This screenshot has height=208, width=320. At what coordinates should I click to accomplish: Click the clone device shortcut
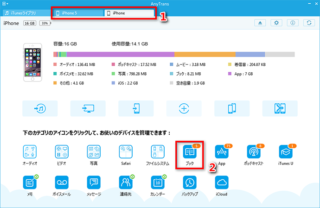pos(232,108)
